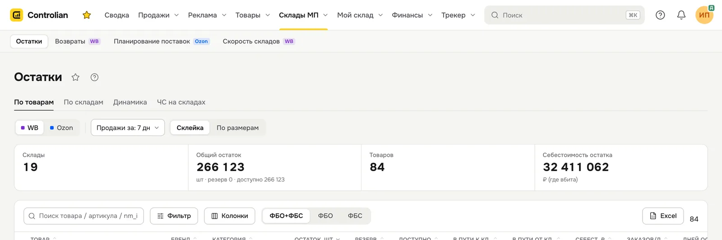Click the Склады value 19

point(31,167)
